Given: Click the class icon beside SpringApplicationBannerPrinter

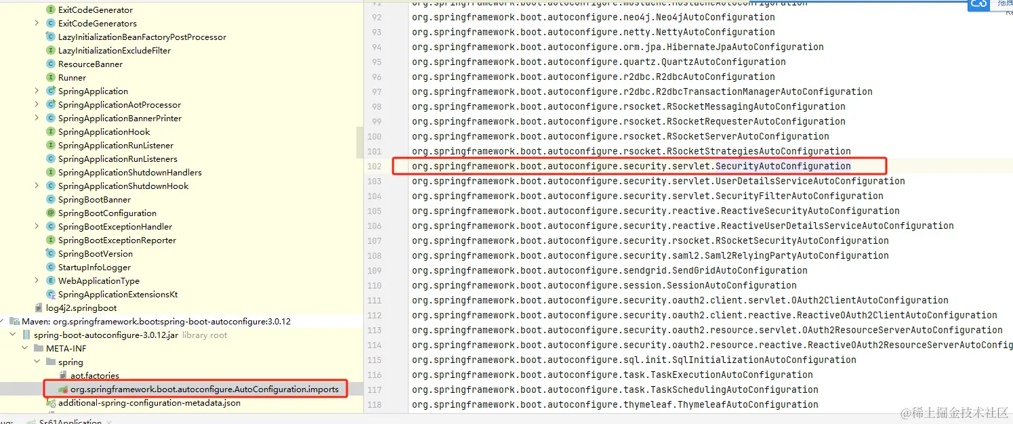Looking at the screenshot, I should click(50, 119).
